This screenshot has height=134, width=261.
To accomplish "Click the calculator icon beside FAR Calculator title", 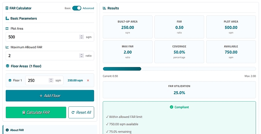I will (x=7, y=8).
